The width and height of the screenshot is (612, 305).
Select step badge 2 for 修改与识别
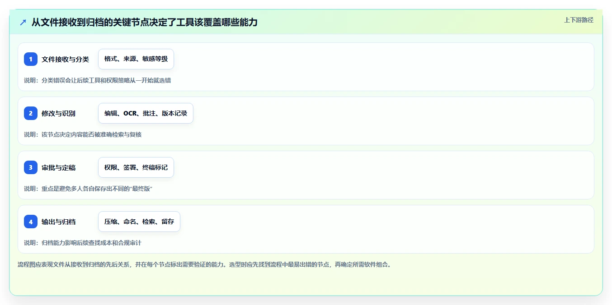click(31, 113)
